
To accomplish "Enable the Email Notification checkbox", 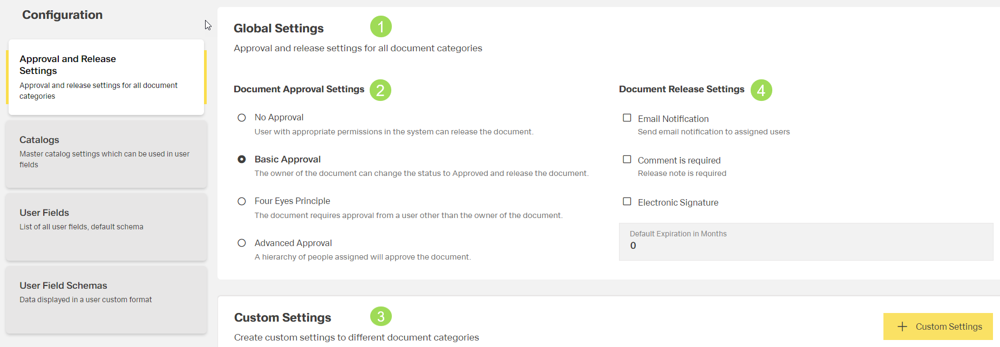I will pos(627,118).
